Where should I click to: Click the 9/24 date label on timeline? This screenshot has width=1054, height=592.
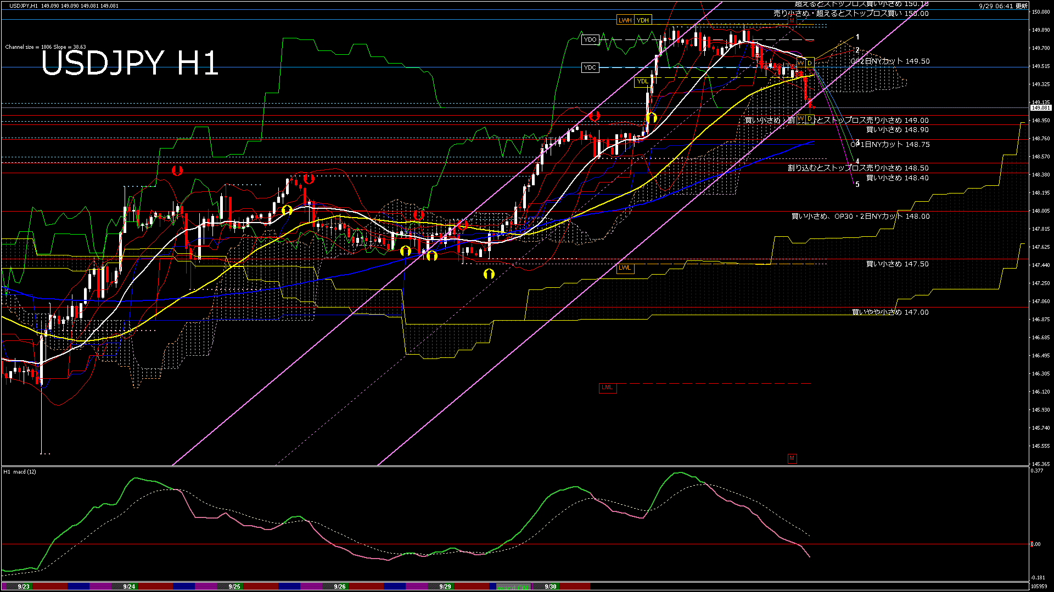pyautogui.click(x=129, y=587)
